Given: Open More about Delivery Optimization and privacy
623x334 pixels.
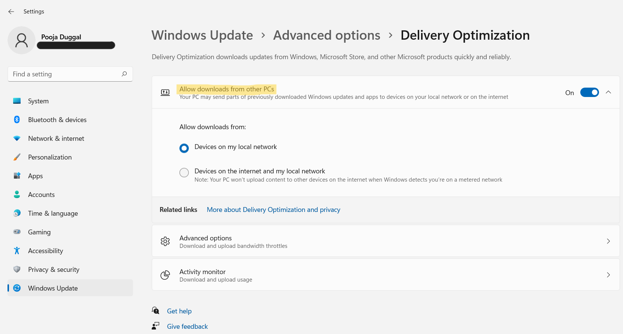Looking at the screenshot, I should pos(273,210).
